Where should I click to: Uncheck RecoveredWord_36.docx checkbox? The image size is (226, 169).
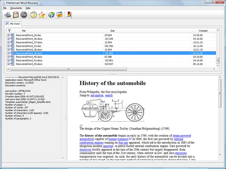(x=9, y=39)
